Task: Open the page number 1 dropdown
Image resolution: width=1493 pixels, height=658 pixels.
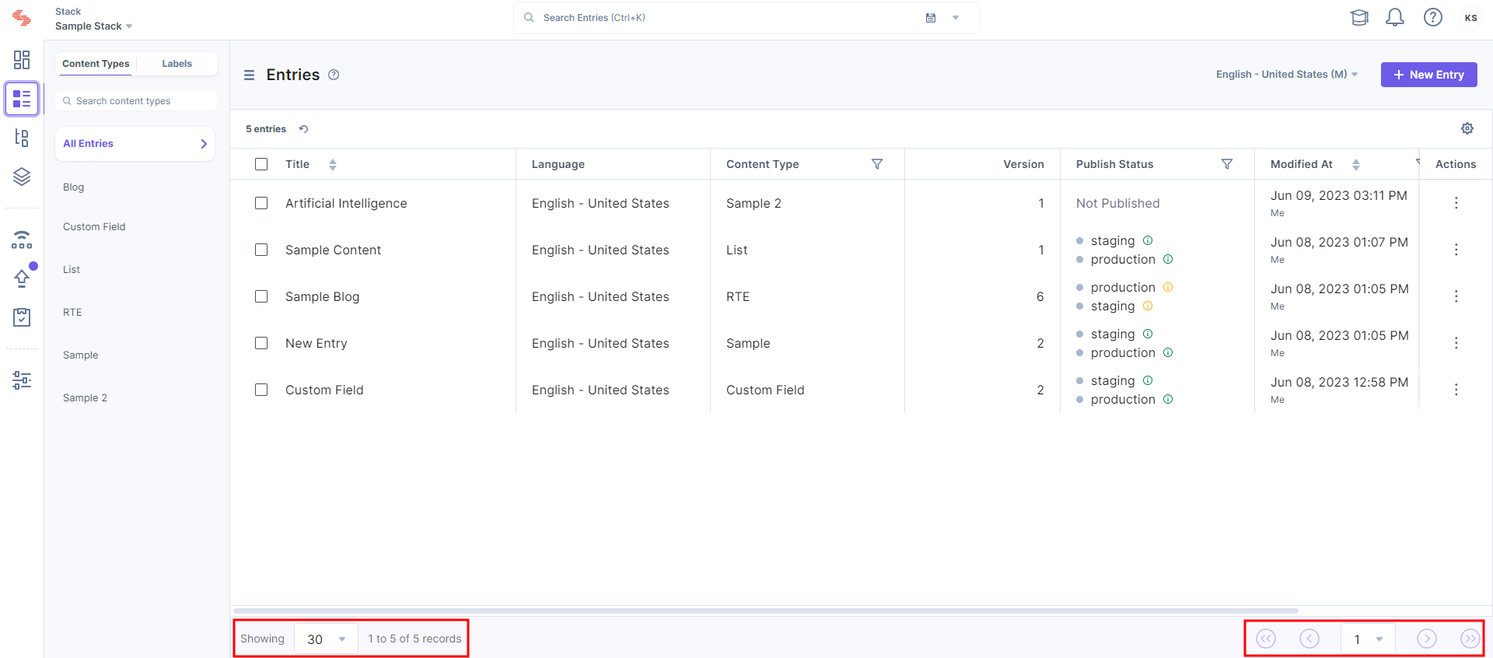Action: tap(1368, 639)
